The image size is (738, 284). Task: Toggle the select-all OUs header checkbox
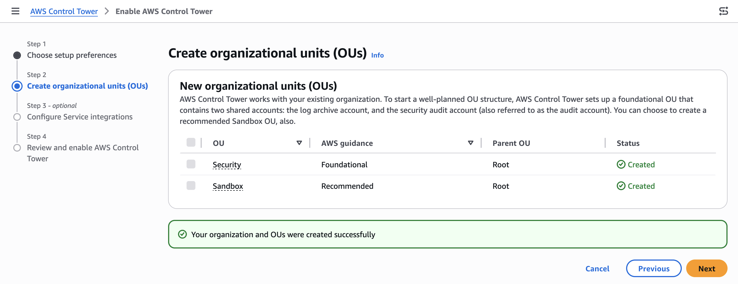coord(191,143)
